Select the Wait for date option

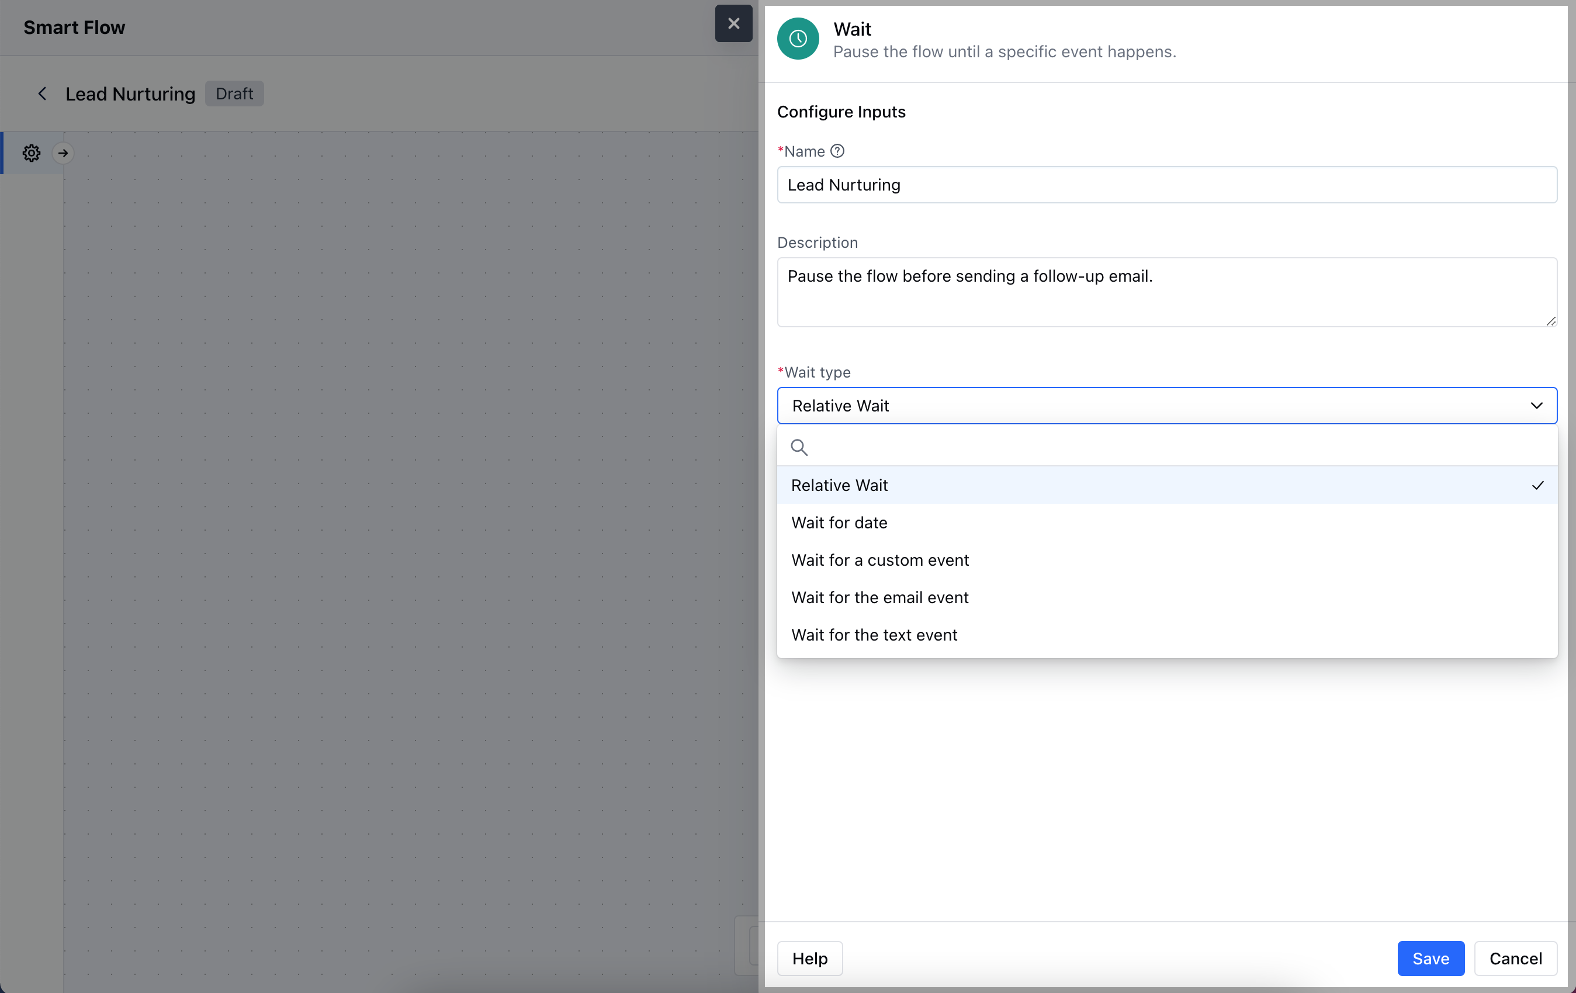tap(1166, 523)
